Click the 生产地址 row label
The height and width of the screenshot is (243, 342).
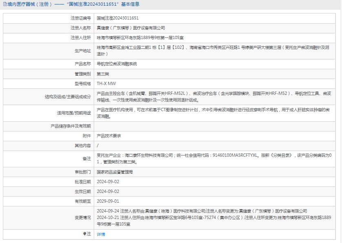coord(82,50)
